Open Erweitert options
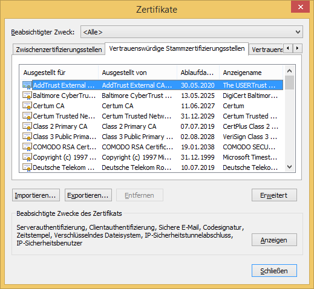 274,195
